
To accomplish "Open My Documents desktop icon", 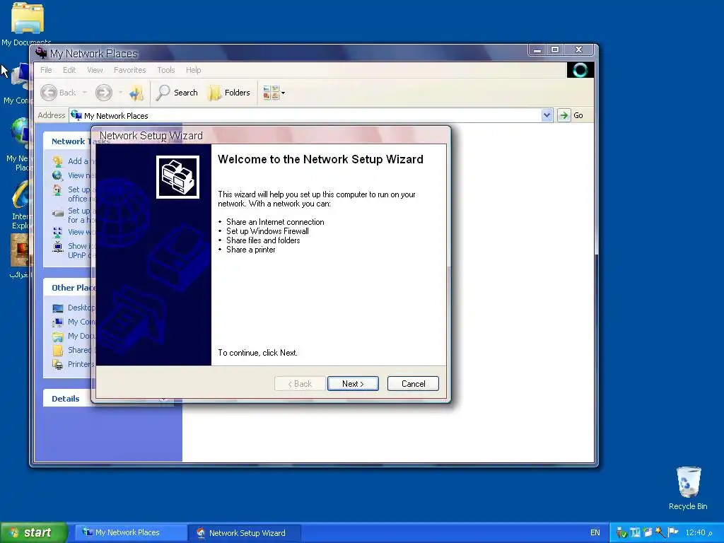I will coord(26,24).
